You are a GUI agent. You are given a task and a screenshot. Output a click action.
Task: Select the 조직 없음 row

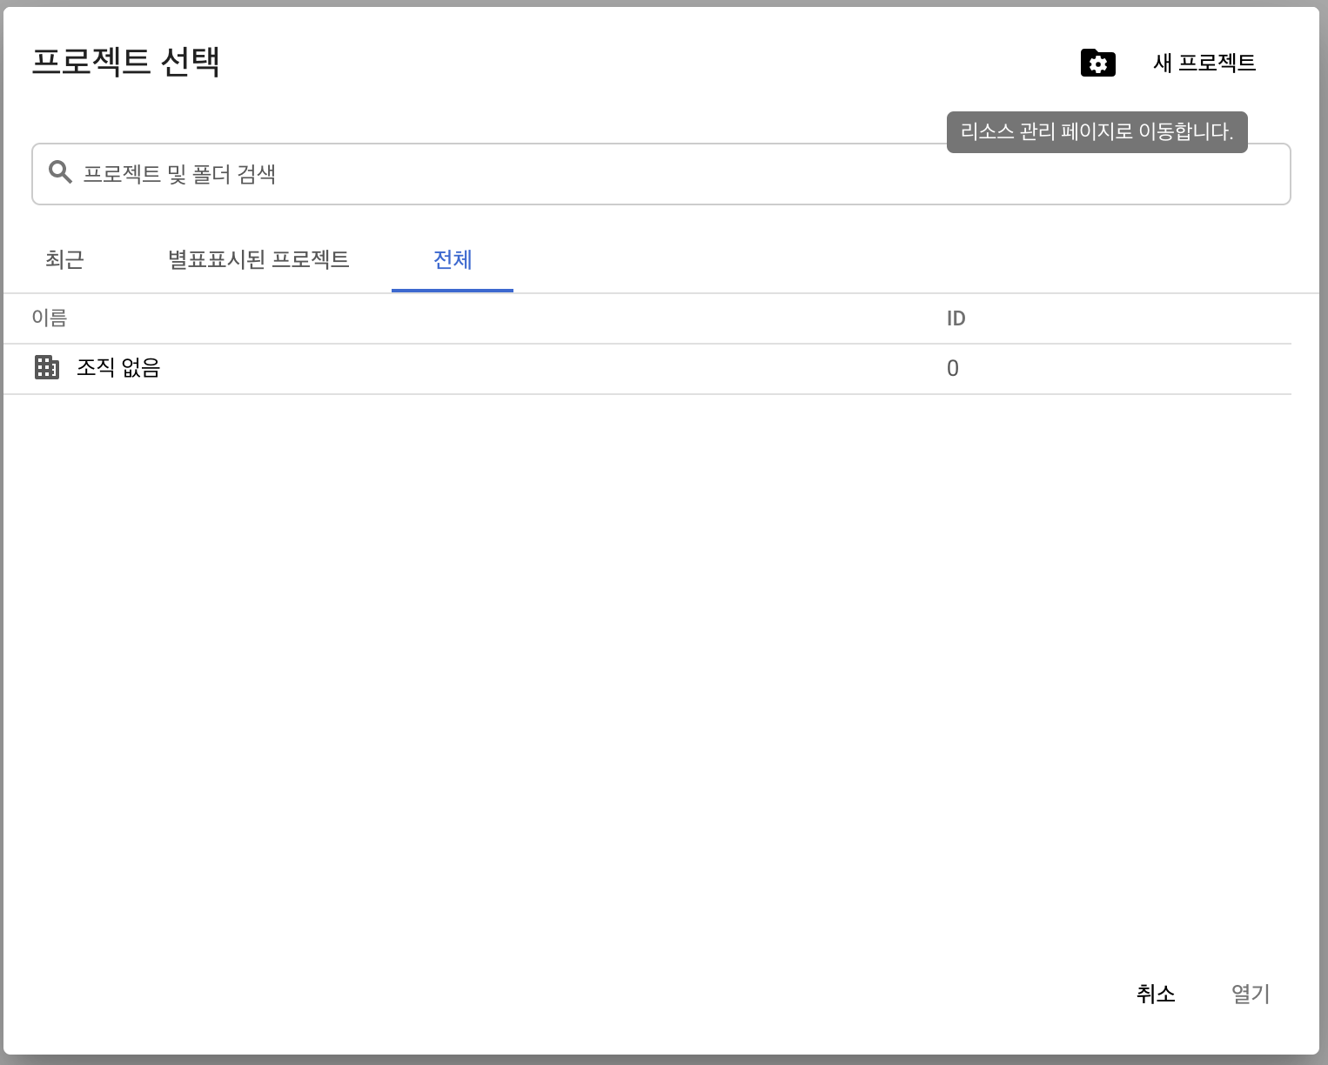tap(647, 369)
